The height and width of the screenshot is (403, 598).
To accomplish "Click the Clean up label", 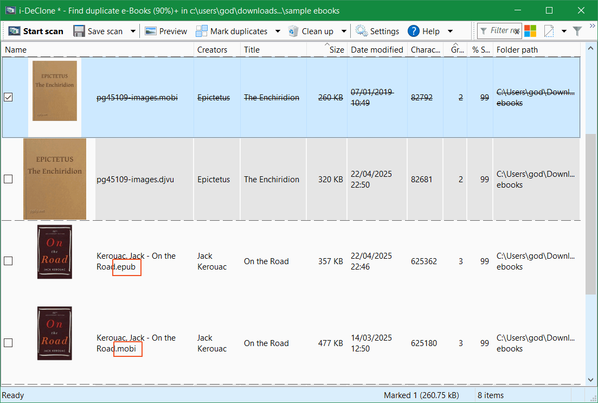I will click(x=317, y=31).
